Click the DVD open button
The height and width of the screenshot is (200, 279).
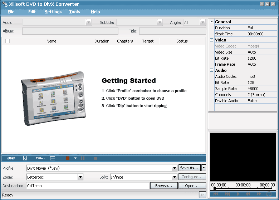coord(11,158)
